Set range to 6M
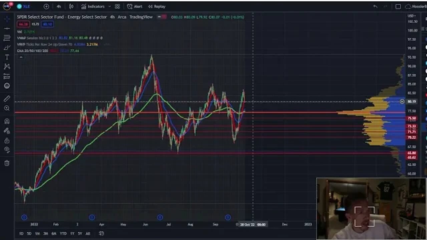 (54, 233)
